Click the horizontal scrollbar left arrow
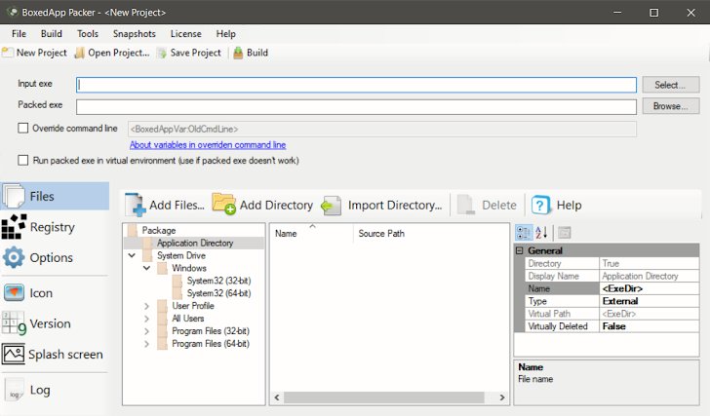This screenshot has width=710, height=416. tap(277, 397)
